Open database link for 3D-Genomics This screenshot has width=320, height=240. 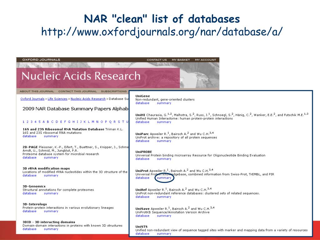[x=29, y=193]
